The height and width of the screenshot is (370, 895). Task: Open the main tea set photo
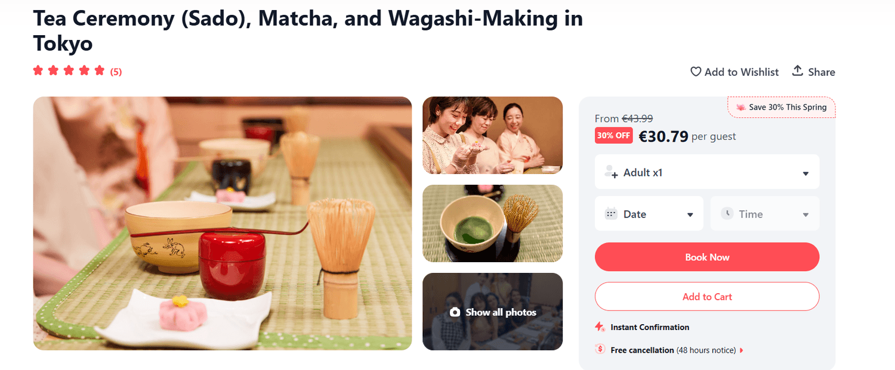pyautogui.click(x=222, y=223)
